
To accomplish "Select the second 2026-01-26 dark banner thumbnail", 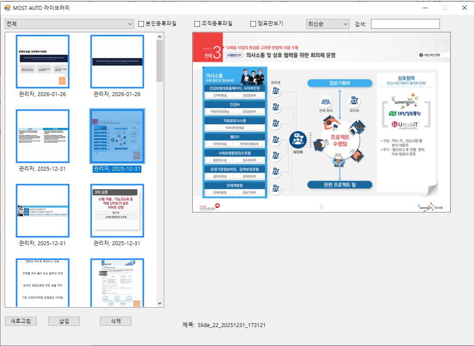I will click(117, 62).
